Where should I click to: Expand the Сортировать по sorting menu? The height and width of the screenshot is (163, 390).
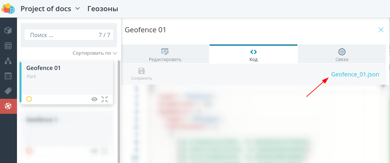point(95,53)
